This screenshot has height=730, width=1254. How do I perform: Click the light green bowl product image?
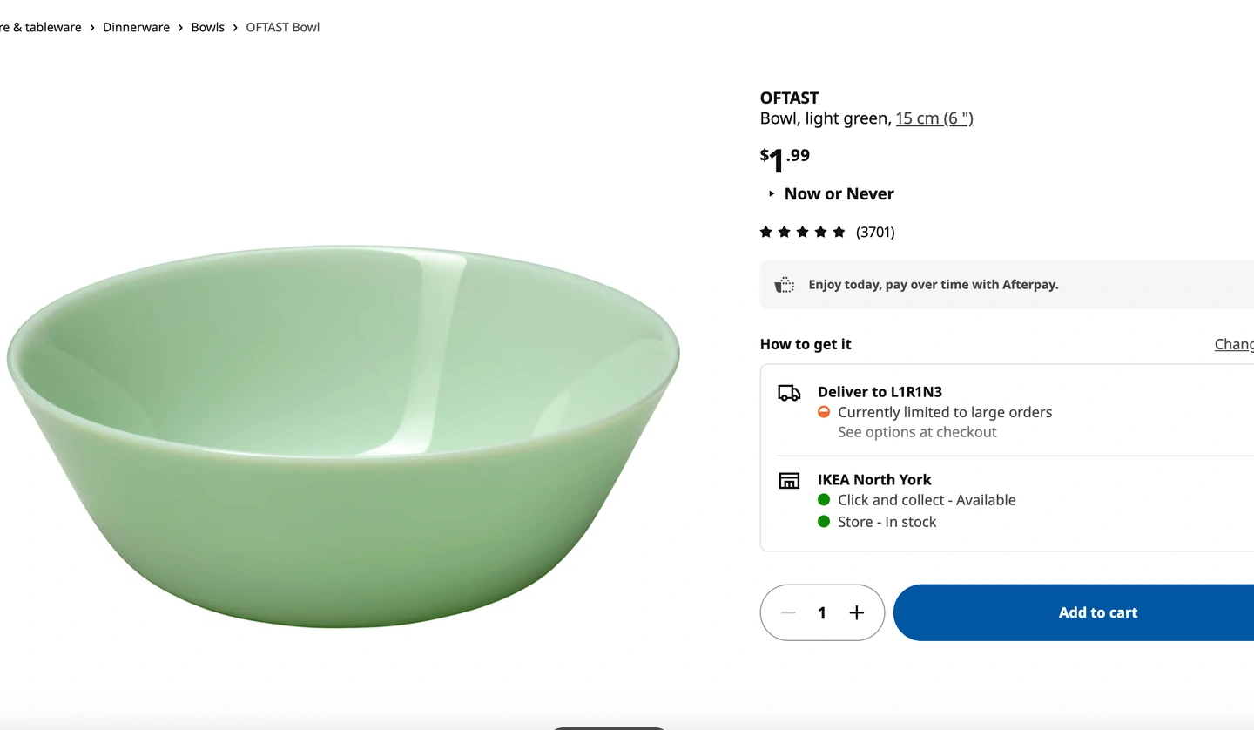point(343,436)
